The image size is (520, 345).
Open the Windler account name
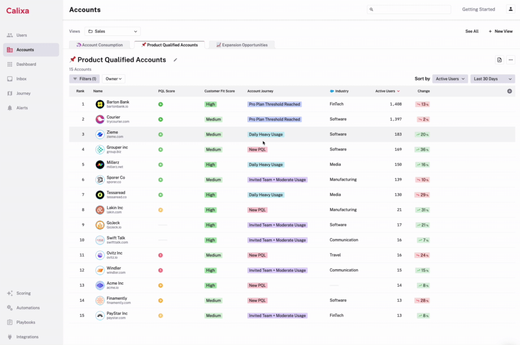(114, 268)
